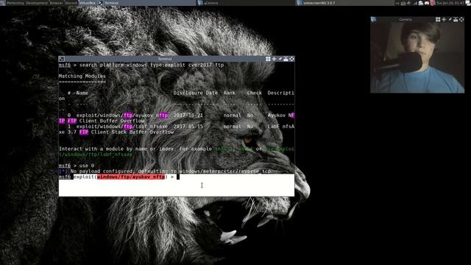This screenshot has width=471, height=265.
Task: Click the grid icon in the Camera title bar
Action: [x=438, y=20]
